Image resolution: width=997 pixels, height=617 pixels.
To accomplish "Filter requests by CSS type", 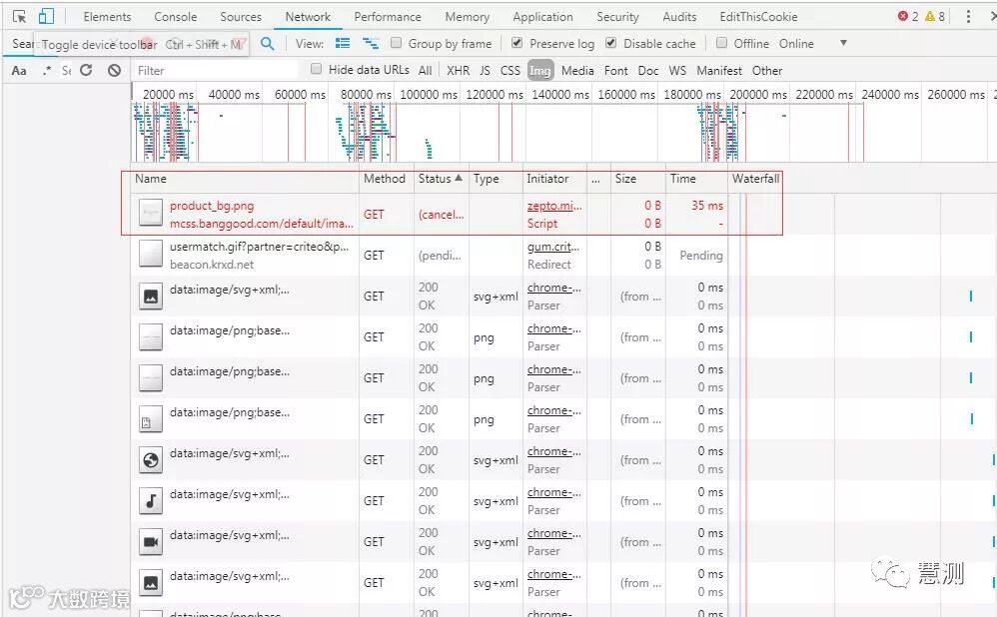I will click(x=509, y=71).
